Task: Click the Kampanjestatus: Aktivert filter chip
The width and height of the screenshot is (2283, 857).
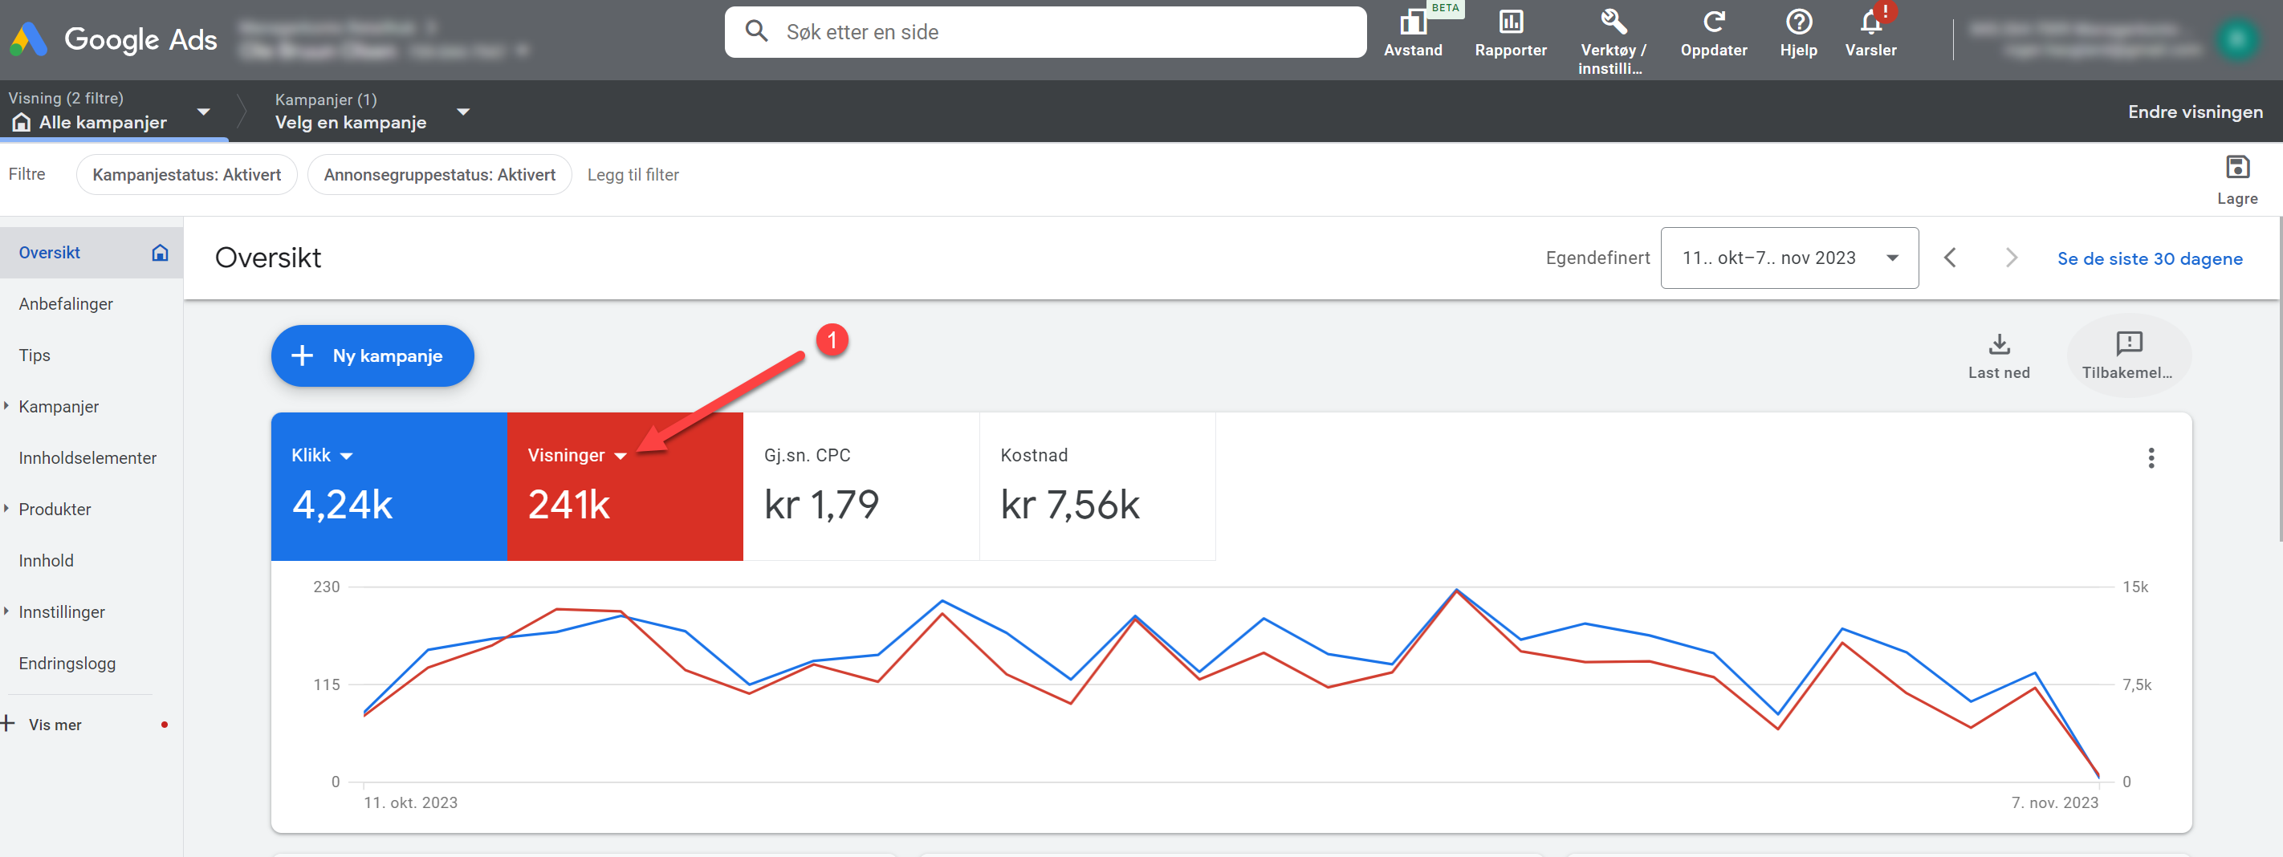Action: coord(187,176)
